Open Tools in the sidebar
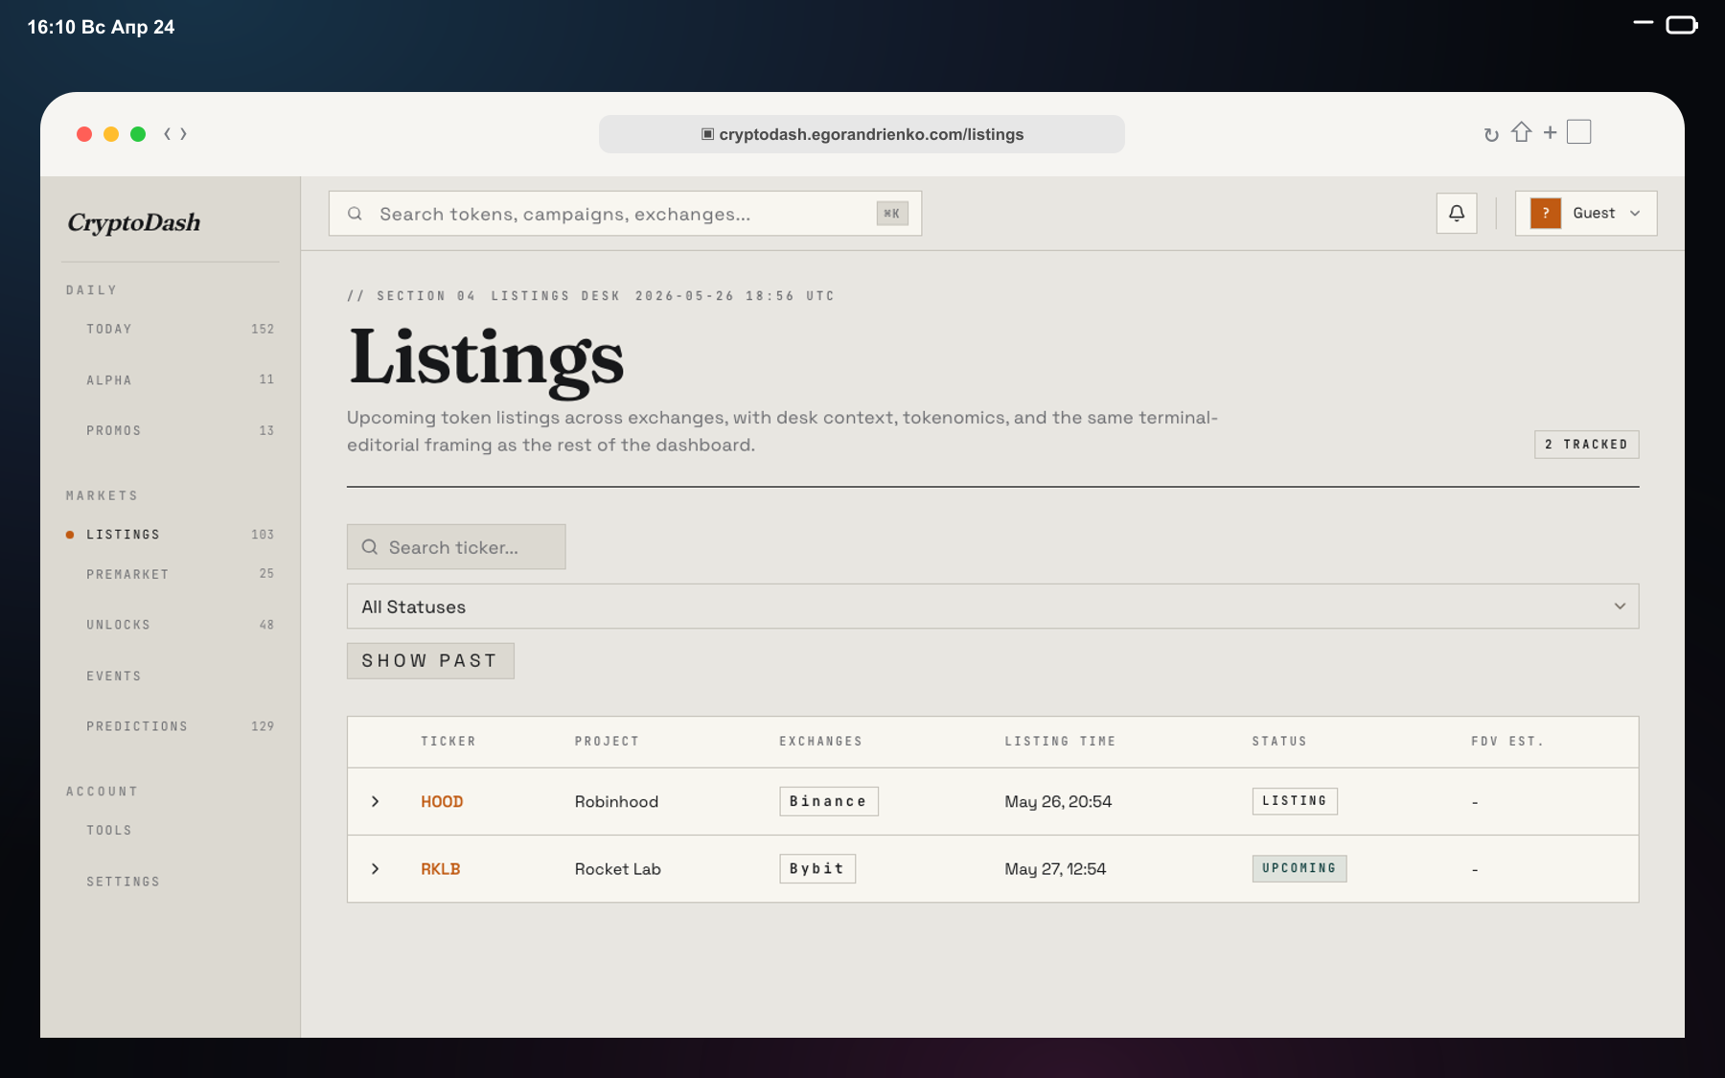Image resolution: width=1725 pixels, height=1078 pixels. click(170, 830)
